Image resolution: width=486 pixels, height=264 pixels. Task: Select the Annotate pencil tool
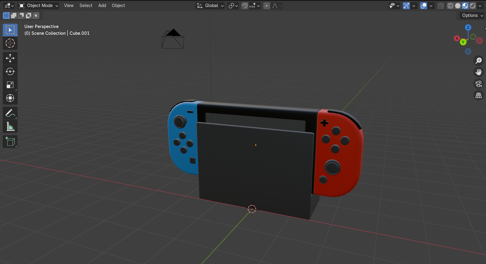10,113
